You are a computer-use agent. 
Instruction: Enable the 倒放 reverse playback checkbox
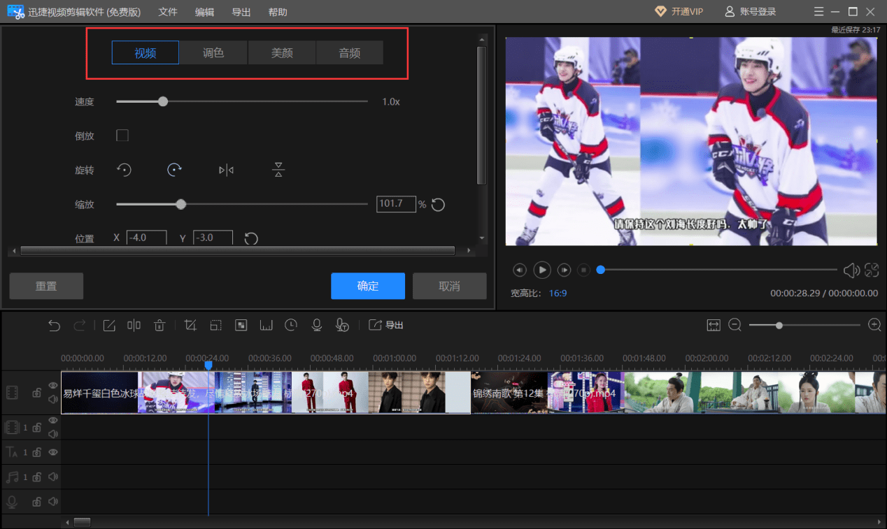click(122, 136)
